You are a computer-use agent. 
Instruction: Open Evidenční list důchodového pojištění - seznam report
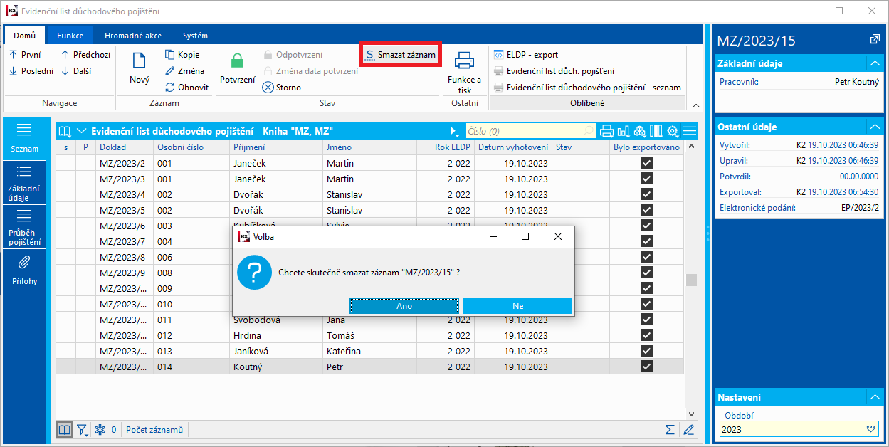pyautogui.click(x=587, y=87)
